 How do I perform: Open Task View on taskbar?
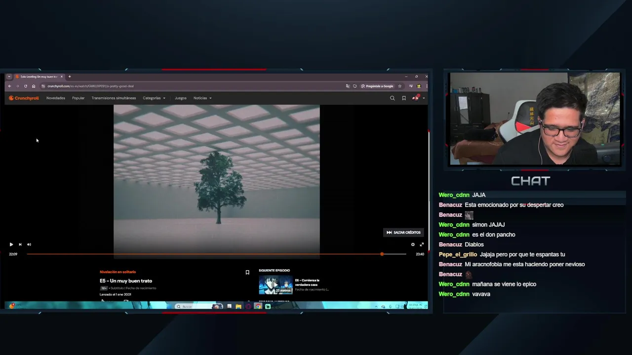[x=229, y=307]
